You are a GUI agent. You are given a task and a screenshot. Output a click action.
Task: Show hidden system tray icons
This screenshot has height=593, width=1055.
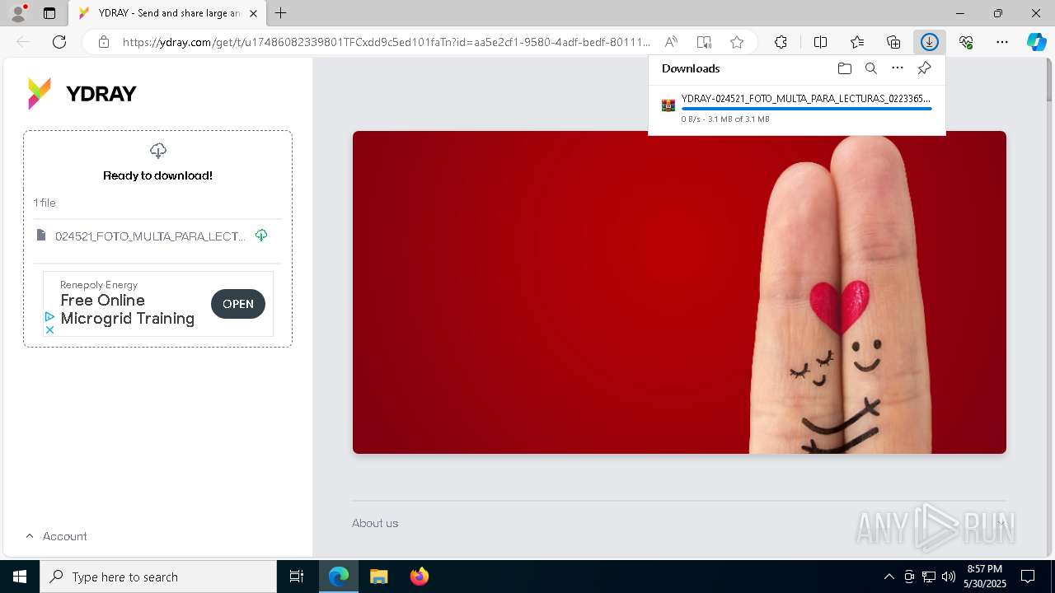[x=889, y=577]
